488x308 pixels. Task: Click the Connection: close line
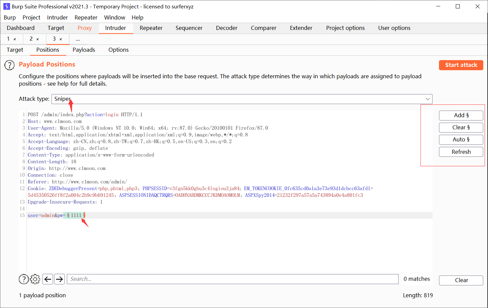[x=50, y=175]
